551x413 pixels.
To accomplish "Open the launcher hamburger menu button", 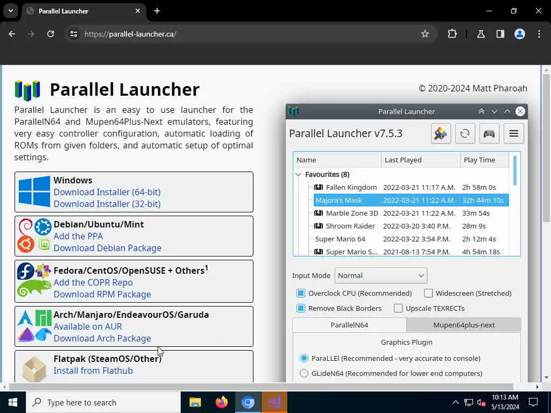I will [x=514, y=133].
